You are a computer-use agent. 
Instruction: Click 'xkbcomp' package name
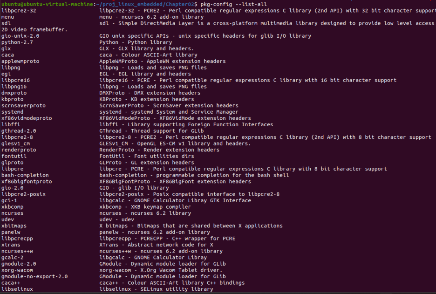click(13, 207)
